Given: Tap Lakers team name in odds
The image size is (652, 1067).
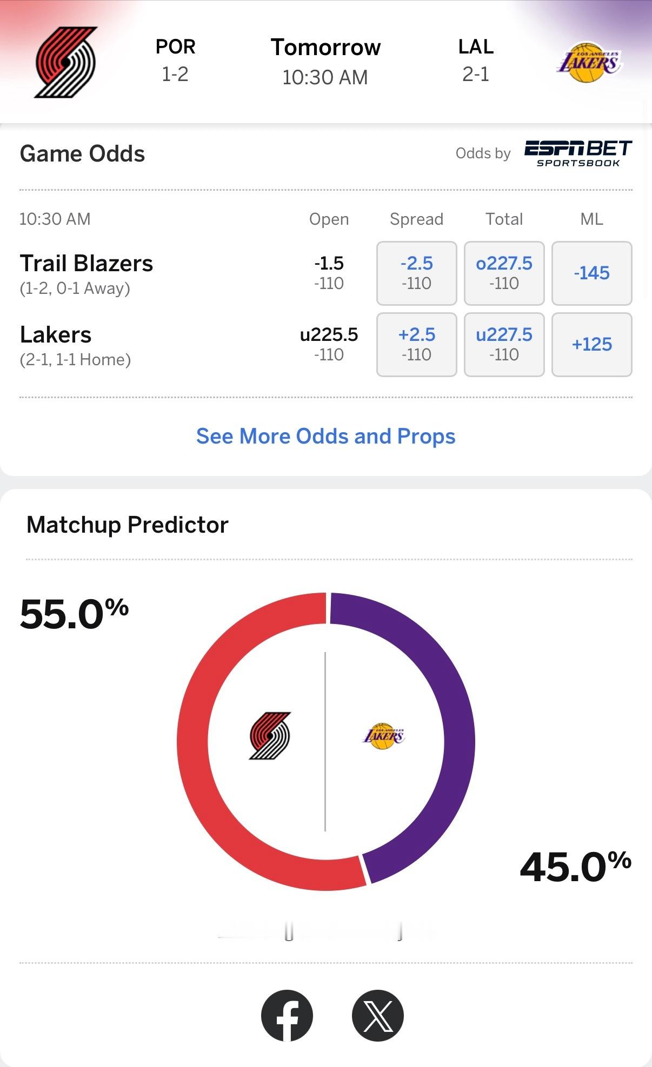Looking at the screenshot, I should 56,335.
